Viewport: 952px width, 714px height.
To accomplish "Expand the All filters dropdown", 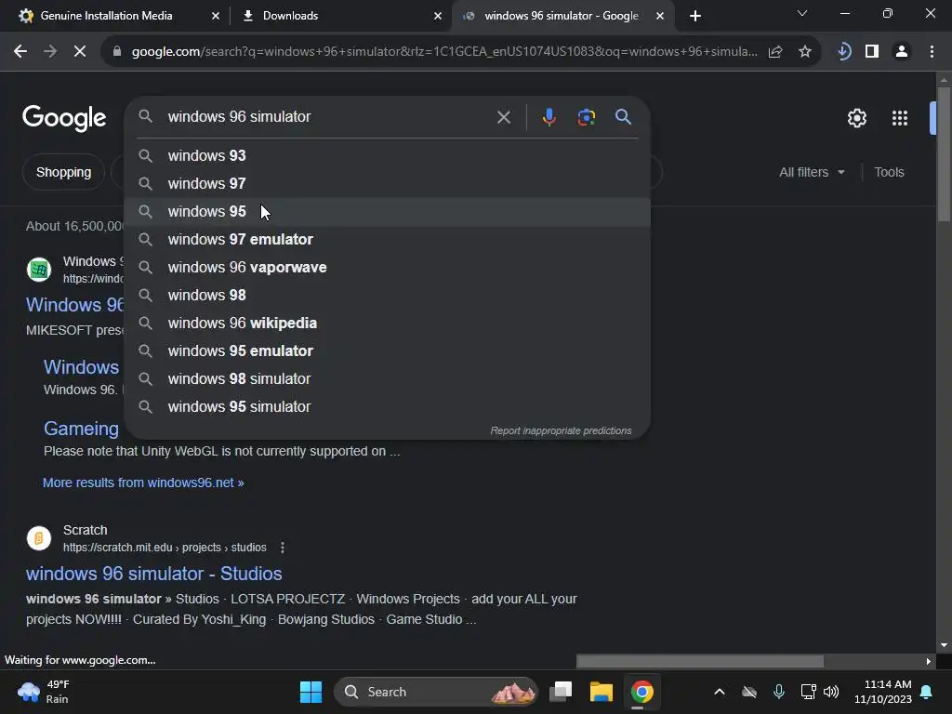I will coord(812,172).
